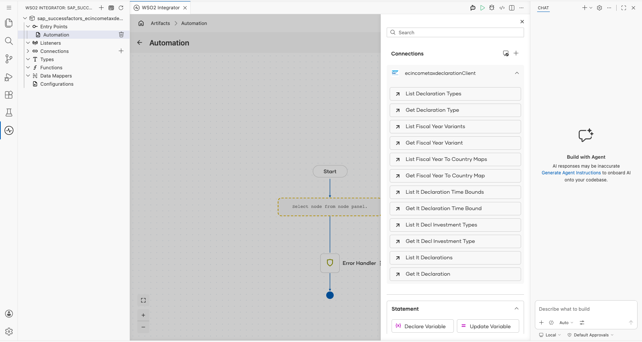
Task: Open Local target dropdown in chat
Action: (x=550, y=335)
